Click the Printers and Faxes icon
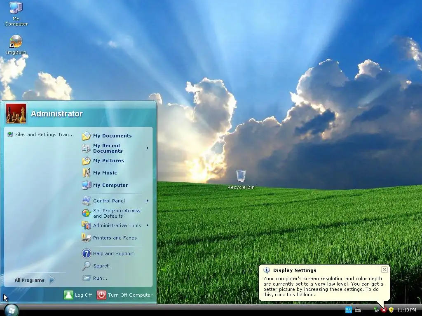422x316 pixels. pyautogui.click(x=87, y=238)
